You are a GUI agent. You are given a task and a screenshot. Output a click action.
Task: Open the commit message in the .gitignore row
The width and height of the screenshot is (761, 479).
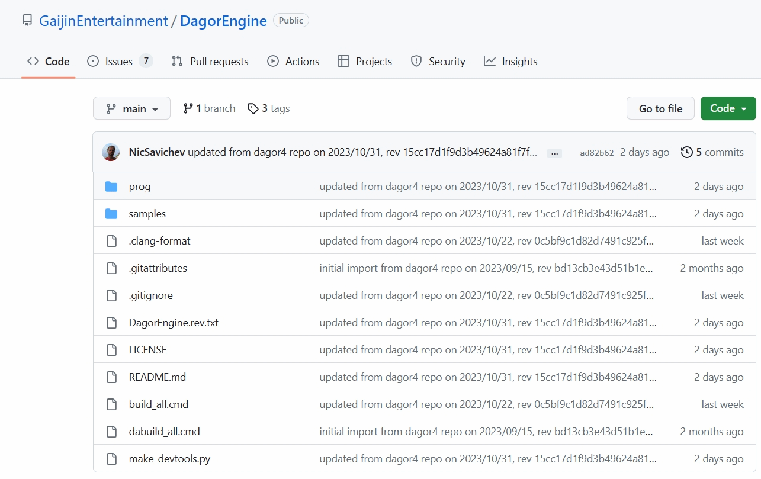[x=487, y=295]
